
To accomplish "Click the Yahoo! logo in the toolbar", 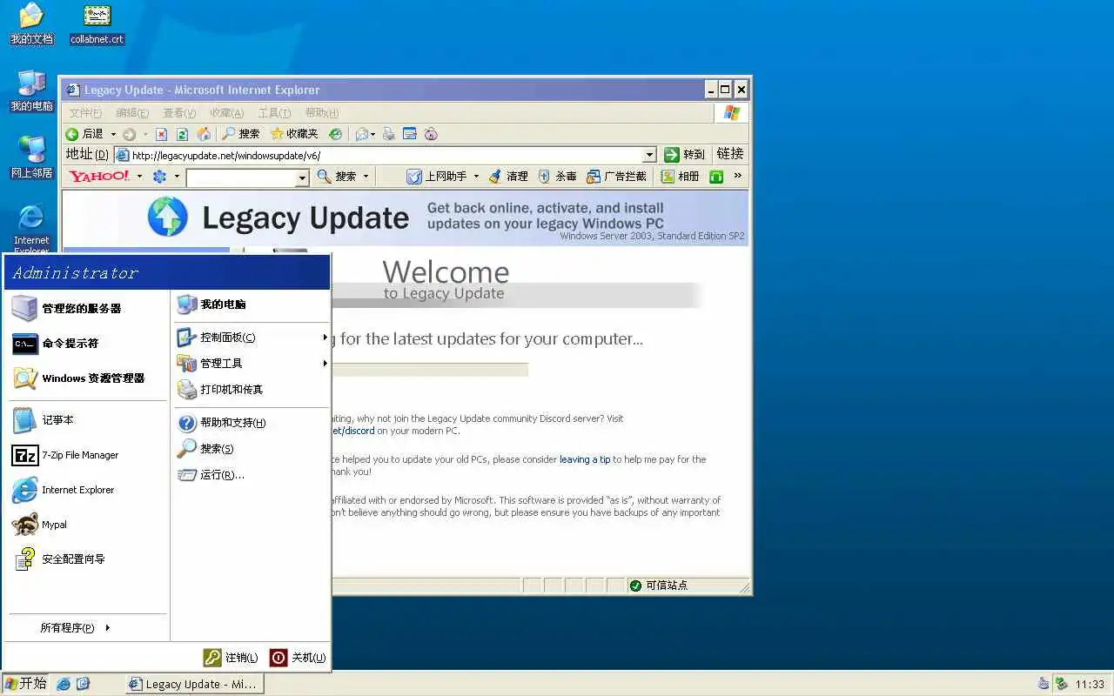I will click(100, 176).
